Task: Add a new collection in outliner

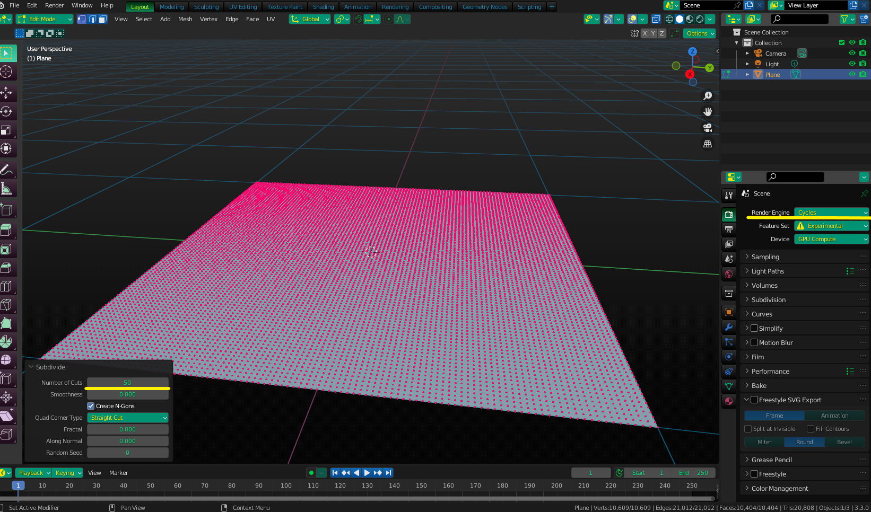Action: (x=864, y=19)
